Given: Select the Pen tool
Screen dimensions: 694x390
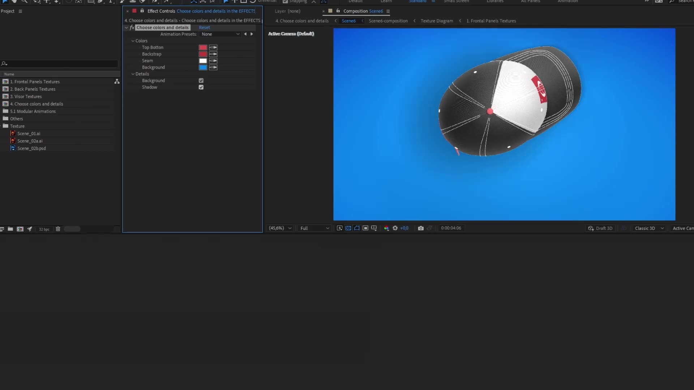Looking at the screenshot, I should (101, 1).
